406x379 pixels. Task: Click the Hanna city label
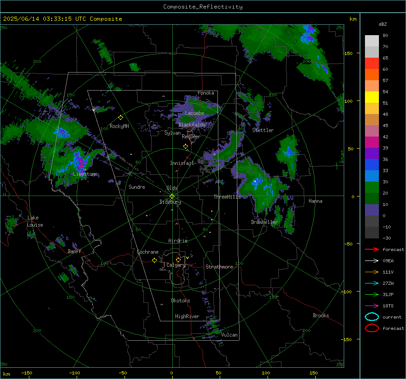315,201
